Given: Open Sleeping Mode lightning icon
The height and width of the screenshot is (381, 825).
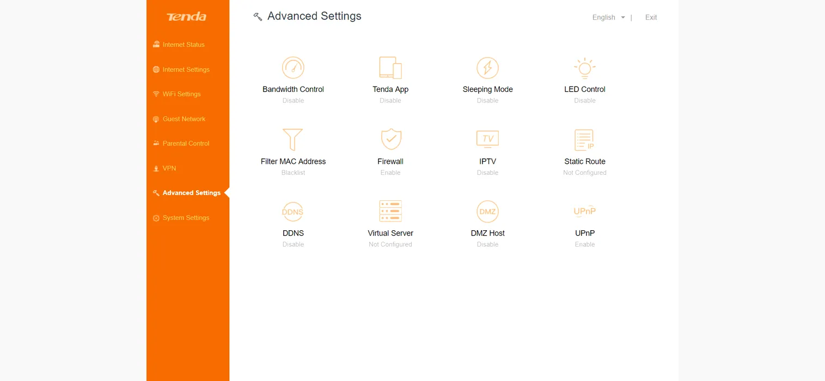Looking at the screenshot, I should [x=487, y=68].
